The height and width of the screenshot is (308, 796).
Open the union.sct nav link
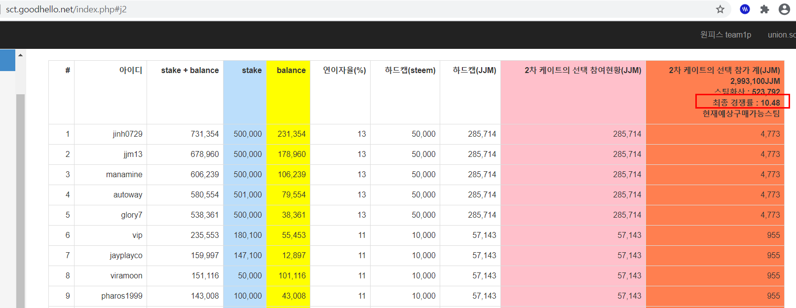coord(782,35)
